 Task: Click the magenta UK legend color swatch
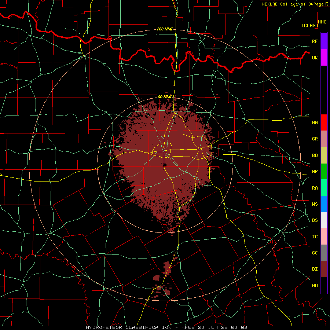pos(324,58)
